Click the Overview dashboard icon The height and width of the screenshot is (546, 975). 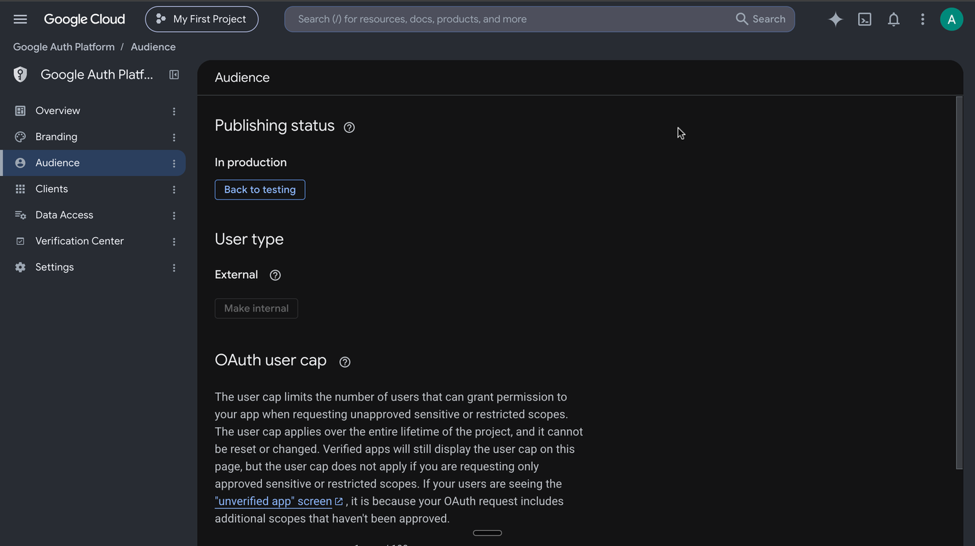coord(20,111)
